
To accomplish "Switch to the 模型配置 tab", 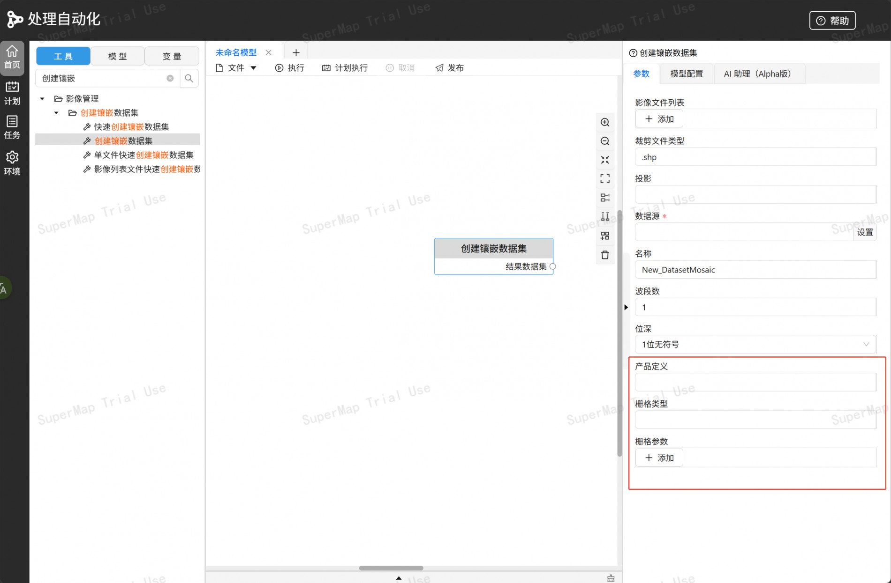I will click(x=686, y=74).
